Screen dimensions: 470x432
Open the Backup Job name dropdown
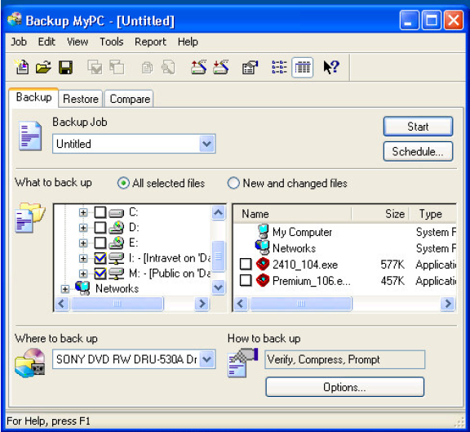pos(207,144)
